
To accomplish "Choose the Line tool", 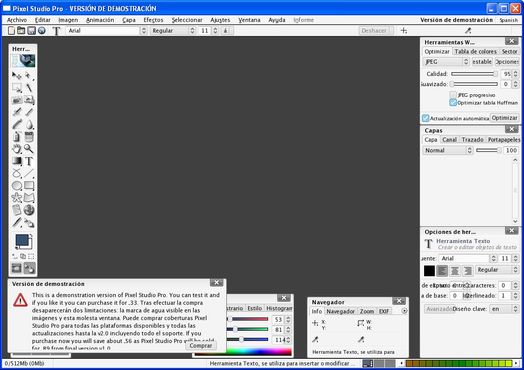I will click(29, 173).
